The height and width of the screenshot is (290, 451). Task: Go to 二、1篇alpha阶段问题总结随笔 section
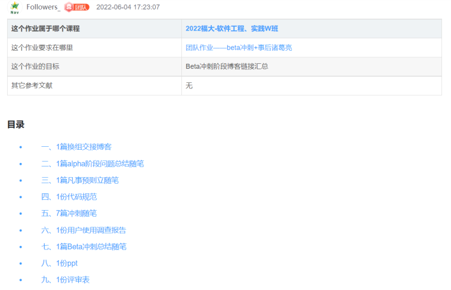pos(92,163)
